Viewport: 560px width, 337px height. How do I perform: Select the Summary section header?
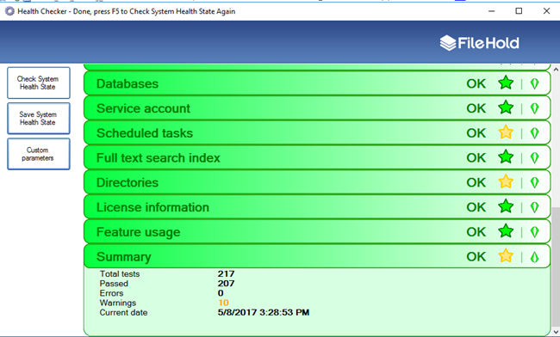(317, 256)
